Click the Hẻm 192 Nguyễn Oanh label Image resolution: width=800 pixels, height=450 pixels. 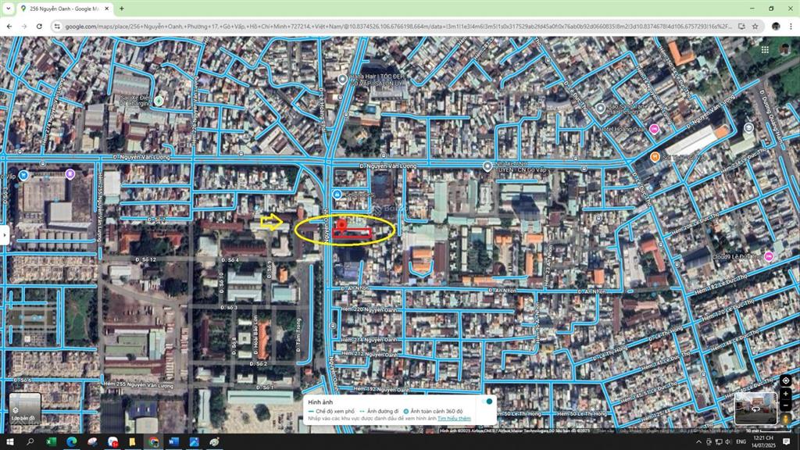click(x=381, y=390)
